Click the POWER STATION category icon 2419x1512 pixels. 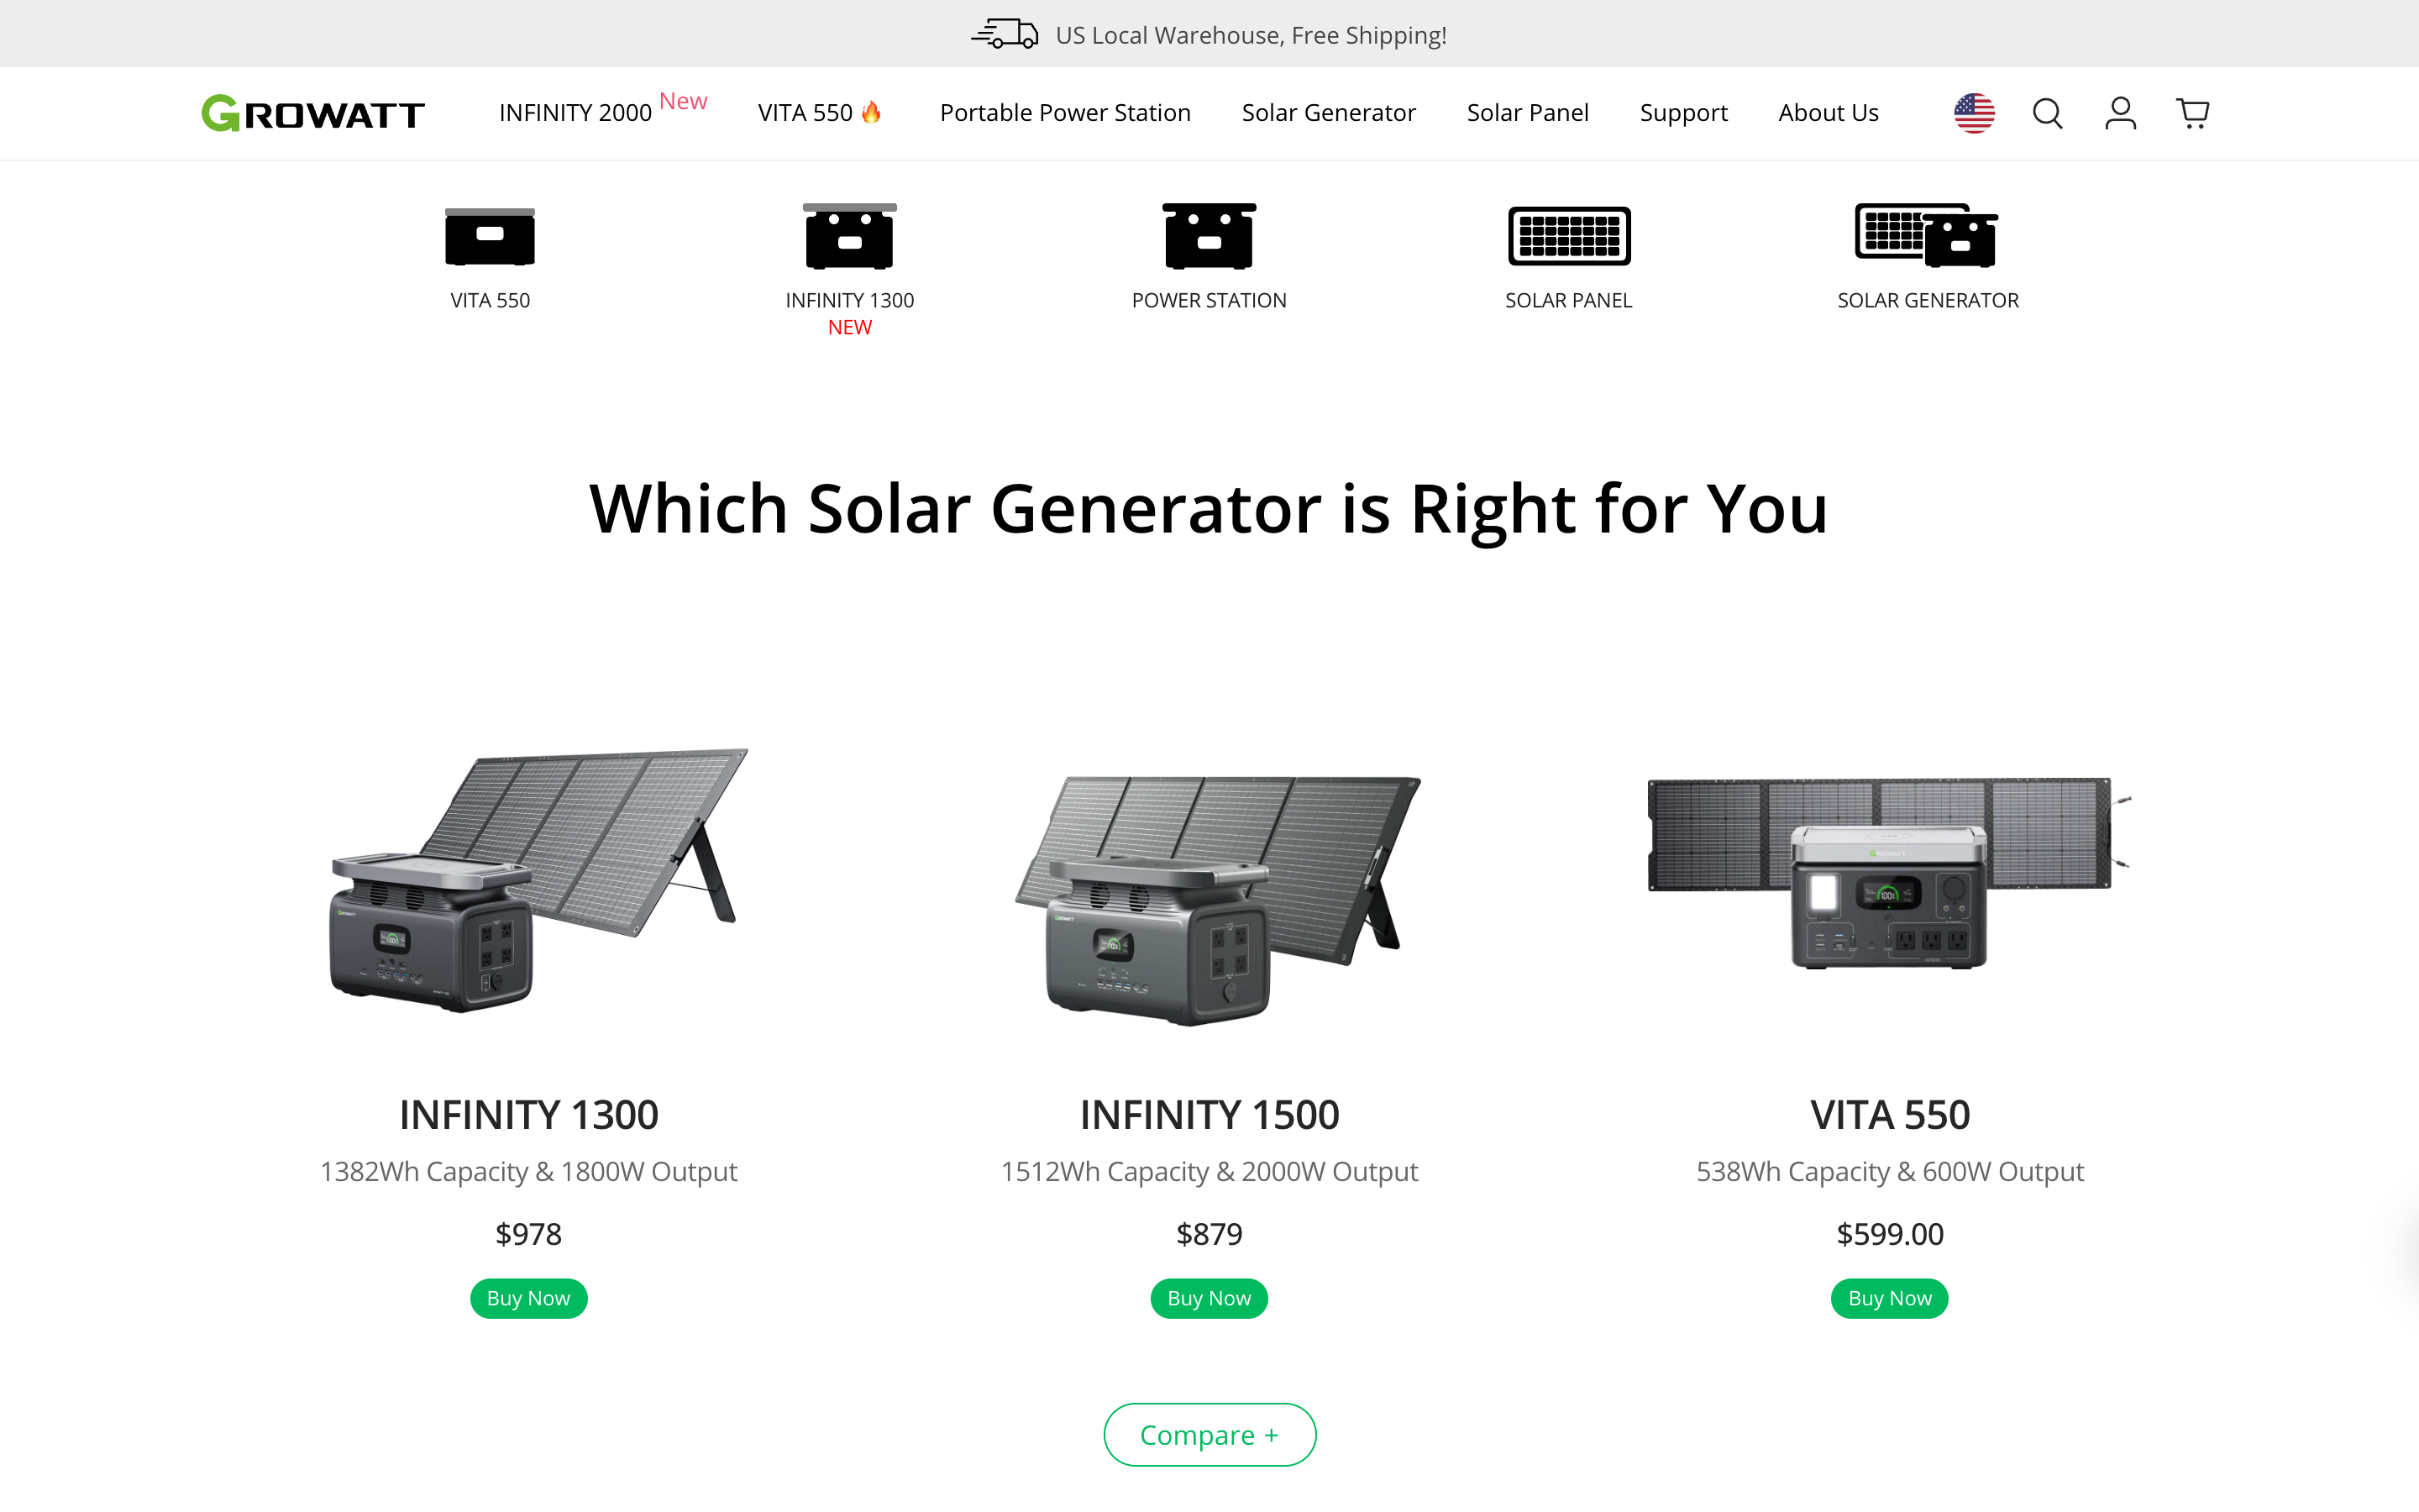(x=1209, y=237)
